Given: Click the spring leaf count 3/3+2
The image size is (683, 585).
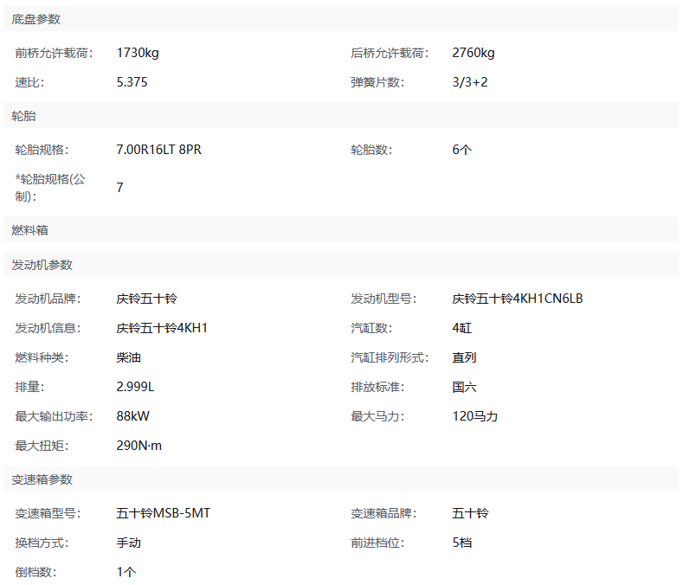Looking at the screenshot, I should tap(470, 82).
